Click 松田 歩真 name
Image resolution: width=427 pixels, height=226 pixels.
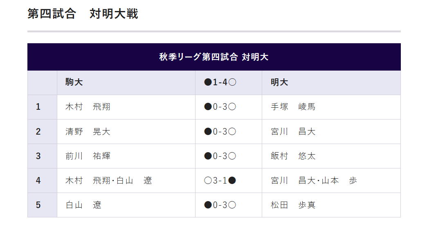pyautogui.click(x=293, y=205)
